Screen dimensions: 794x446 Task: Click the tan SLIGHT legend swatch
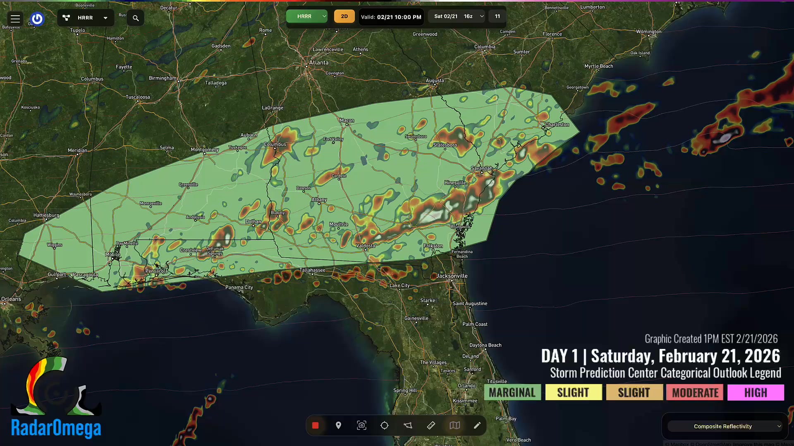[x=634, y=392]
